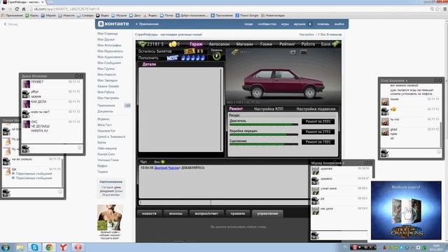The image size is (448, 252).
Task: Open Мои Настройки in VK sidebar
Action: (x=108, y=98)
